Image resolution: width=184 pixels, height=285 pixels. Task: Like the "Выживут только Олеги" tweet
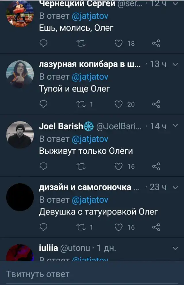click(118, 166)
